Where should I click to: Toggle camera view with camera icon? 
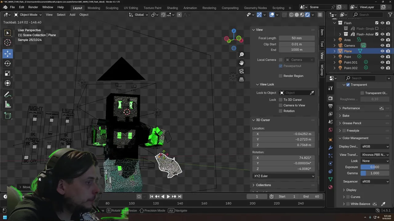(x=242, y=71)
